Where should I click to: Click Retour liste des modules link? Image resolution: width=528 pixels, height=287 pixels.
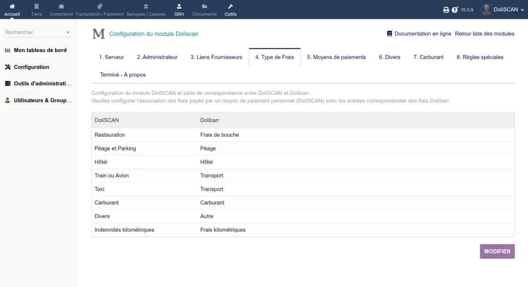[x=484, y=34]
